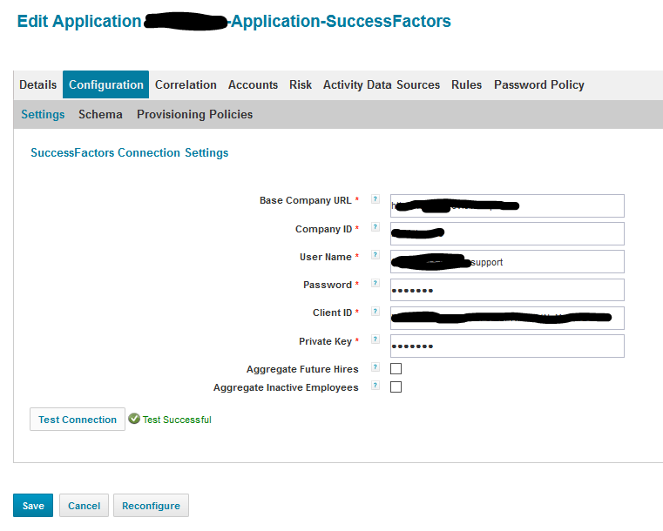Click into the Password field
The image size is (663, 531).
coord(507,290)
